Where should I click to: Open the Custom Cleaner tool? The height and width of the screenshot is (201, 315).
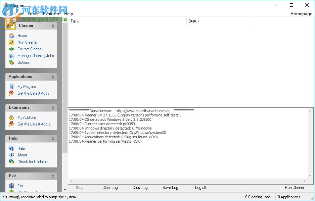pyautogui.click(x=30, y=49)
